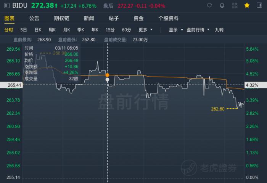Refresh the BIDU quote data
Viewport: 267px width, 183px height.
[x=209, y=6]
